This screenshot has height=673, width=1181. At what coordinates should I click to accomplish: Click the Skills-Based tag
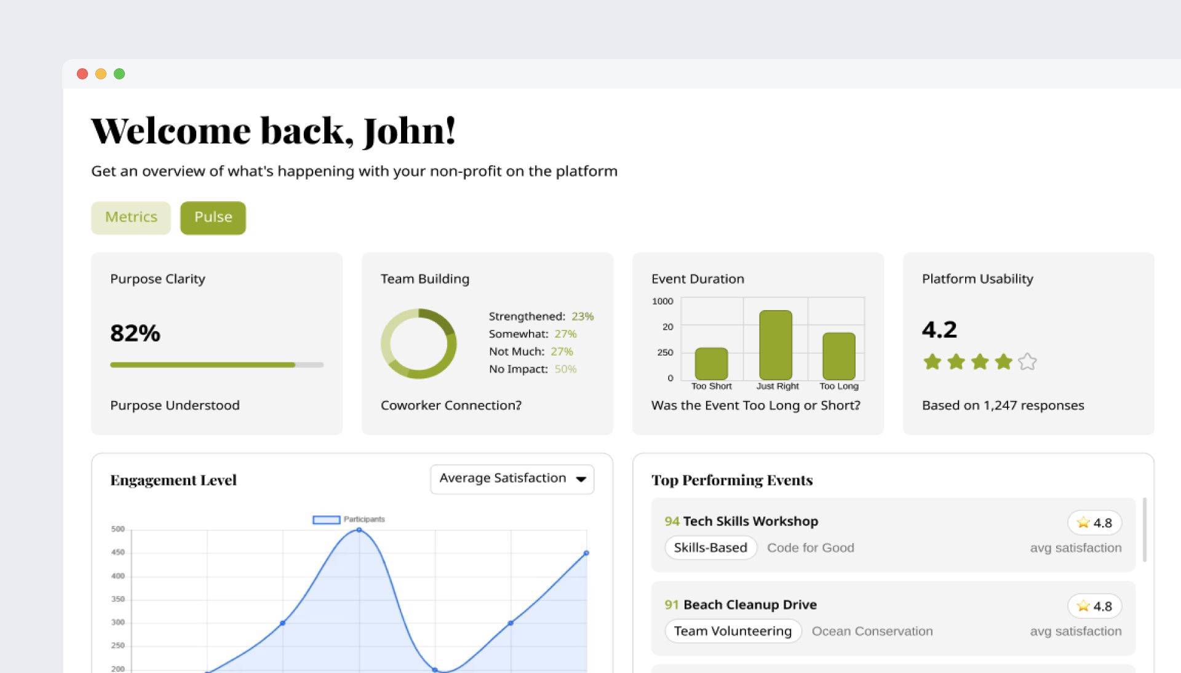click(x=710, y=548)
